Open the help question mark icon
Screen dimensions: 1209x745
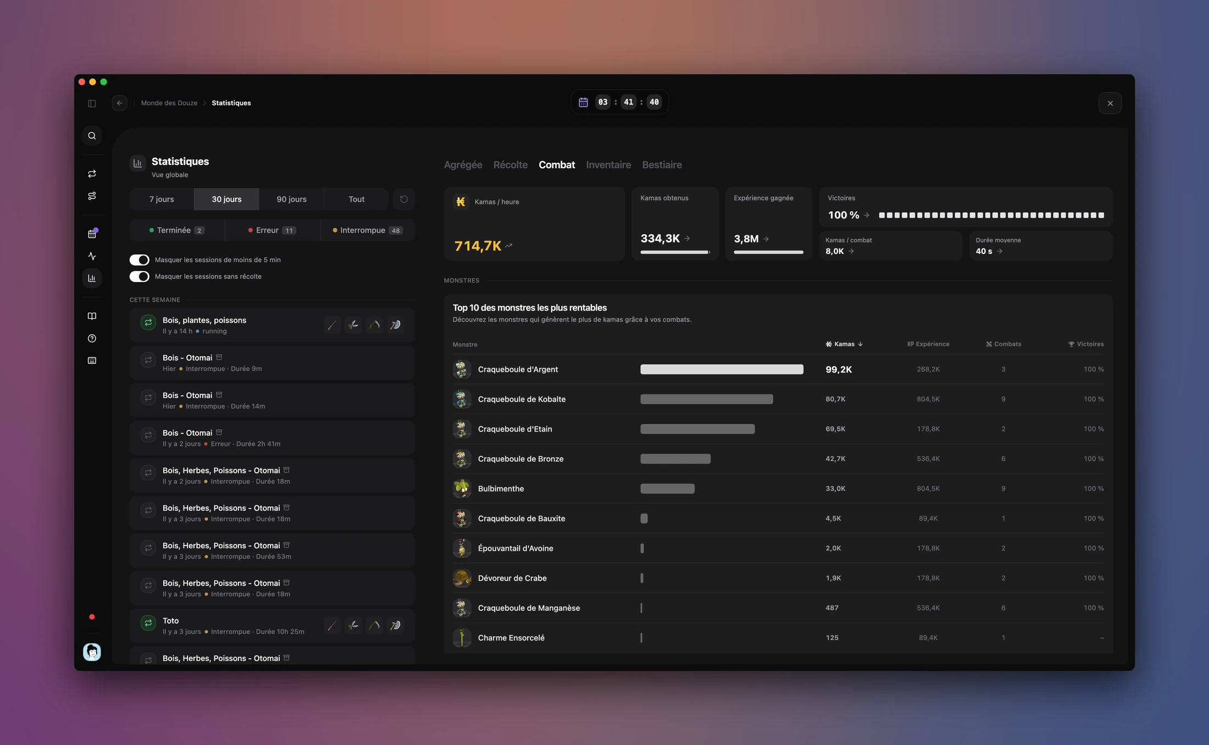click(x=92, y=338)
